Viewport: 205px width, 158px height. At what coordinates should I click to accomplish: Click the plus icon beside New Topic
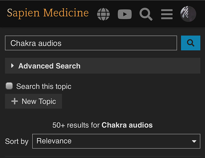(x=15, y=101)
